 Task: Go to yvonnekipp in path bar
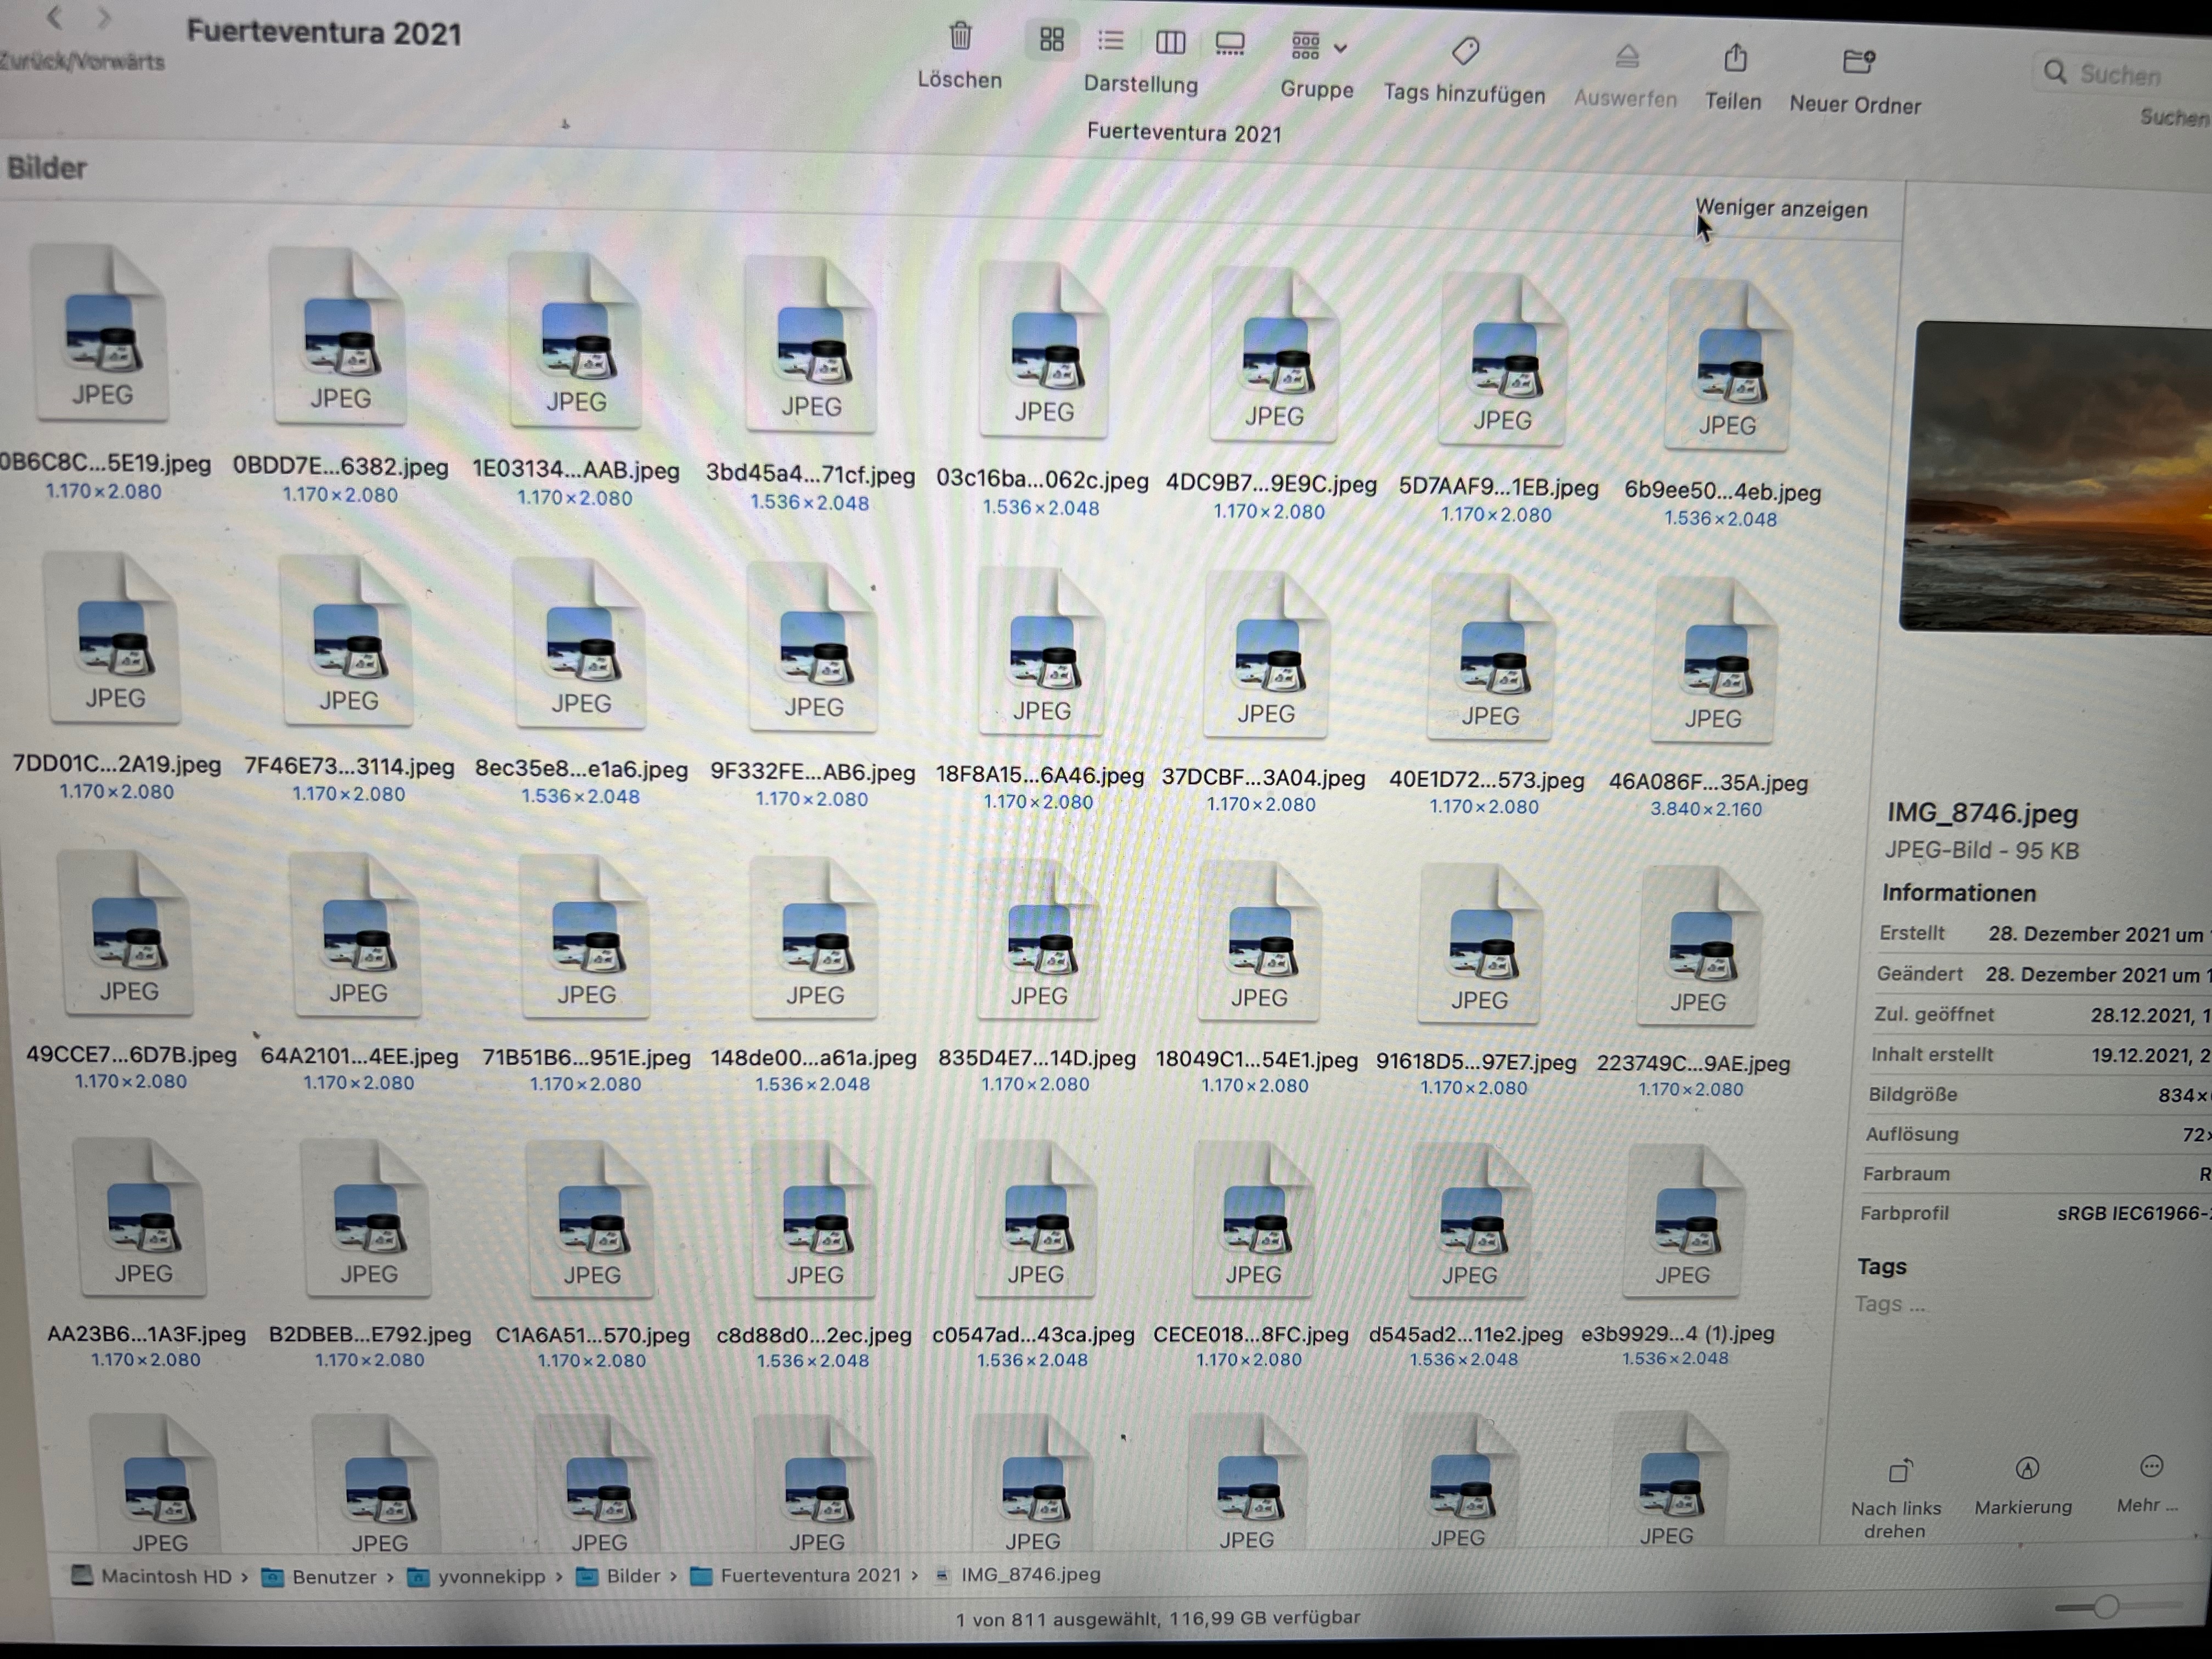(x=490, y=1577)
